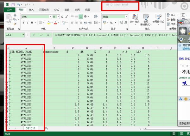Screen dimensions: 190x136
Task: Open Cell Styles (单元格样式)
Action: 158,19
